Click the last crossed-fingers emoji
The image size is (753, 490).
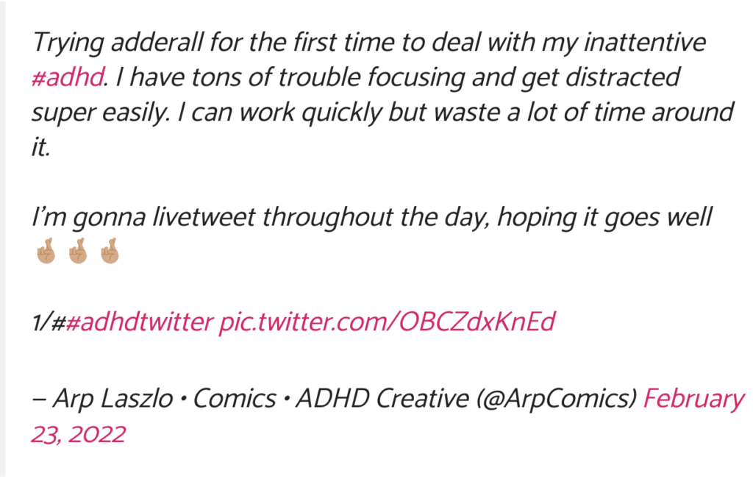(x=110, y=251)
